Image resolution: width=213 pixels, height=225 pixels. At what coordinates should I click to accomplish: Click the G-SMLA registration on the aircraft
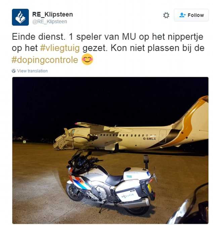tap(149, 139)
